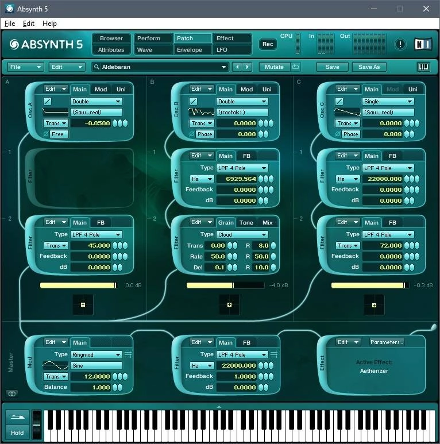Image resolution: width=440 pixels, height=444 pixels.
Task: Click the mutate store icon next to Mutate
Action: 295,67
